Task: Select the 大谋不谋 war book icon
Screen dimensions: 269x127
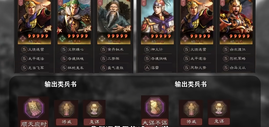Action: [x=155, y=107]
